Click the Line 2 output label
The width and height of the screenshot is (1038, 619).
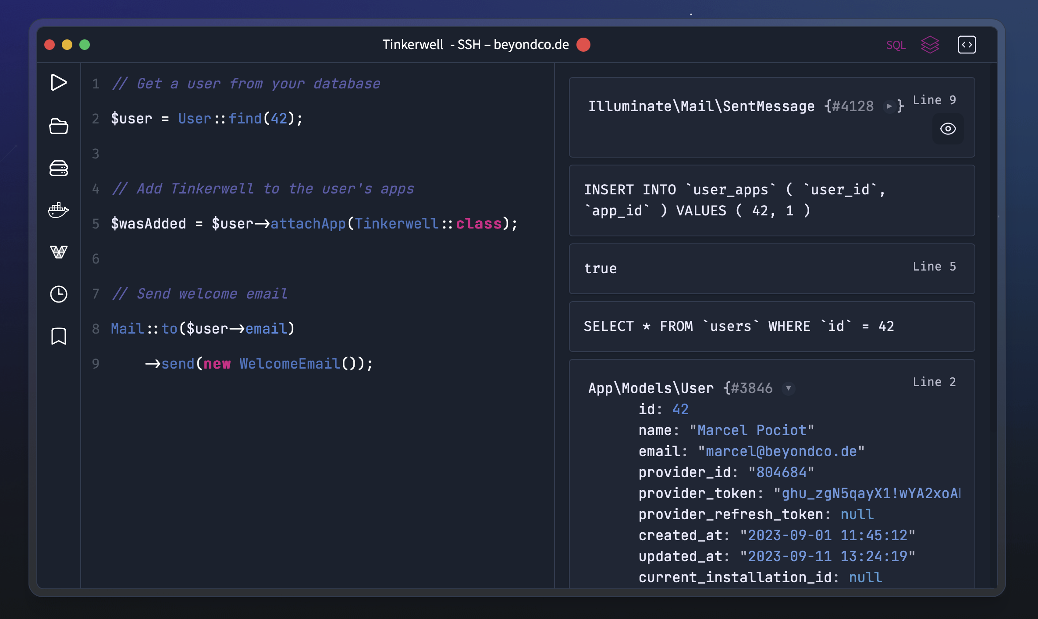pos(934,382)
